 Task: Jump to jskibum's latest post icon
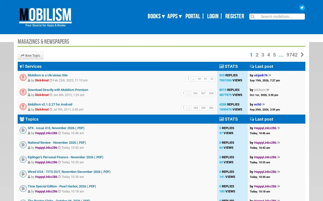tap(268, 90)
